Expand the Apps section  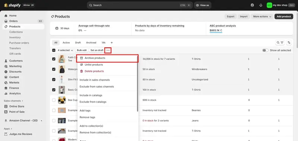[x=8, y=129]
